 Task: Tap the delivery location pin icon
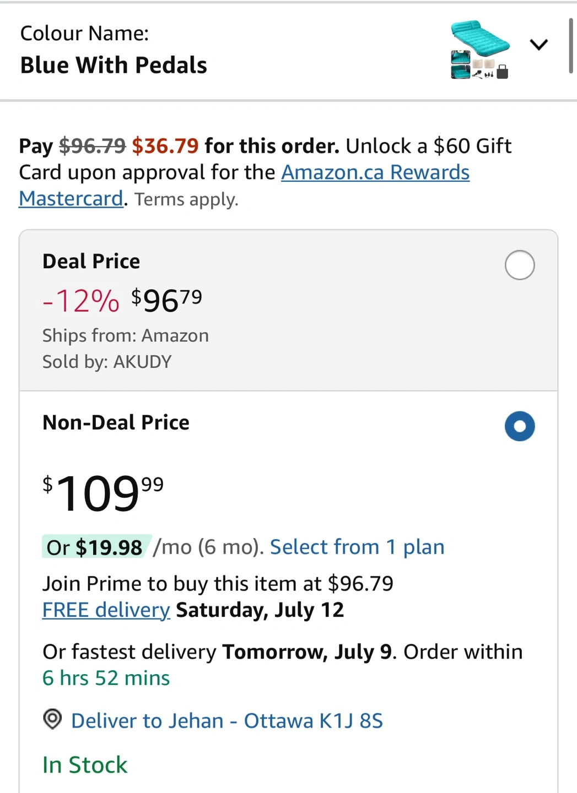[x=52, y=720]
